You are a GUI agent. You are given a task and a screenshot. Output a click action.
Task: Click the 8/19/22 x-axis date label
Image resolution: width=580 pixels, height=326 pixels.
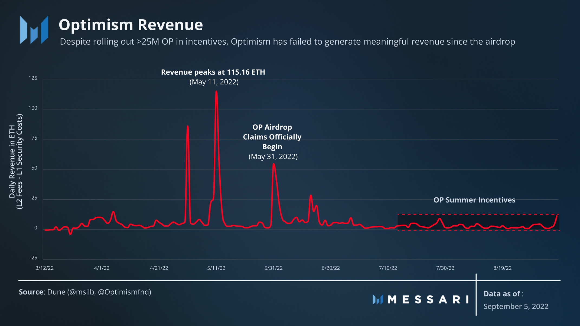502,268
